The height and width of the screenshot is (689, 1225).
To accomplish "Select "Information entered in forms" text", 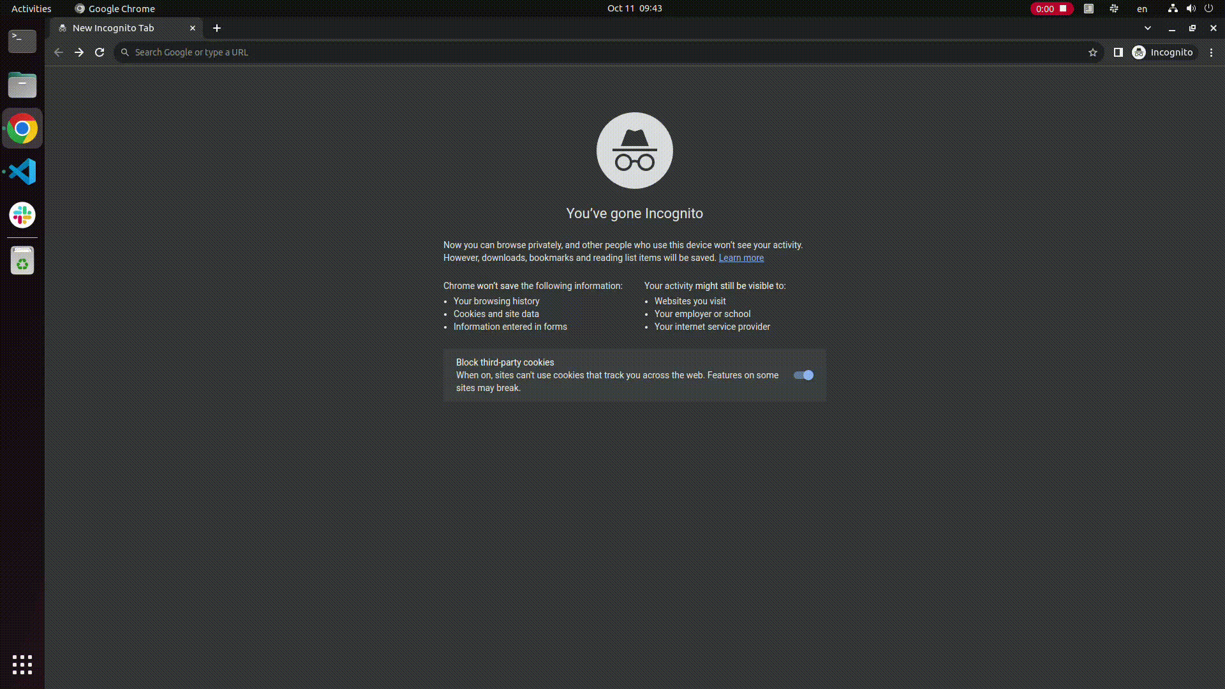I will point(510,327).
